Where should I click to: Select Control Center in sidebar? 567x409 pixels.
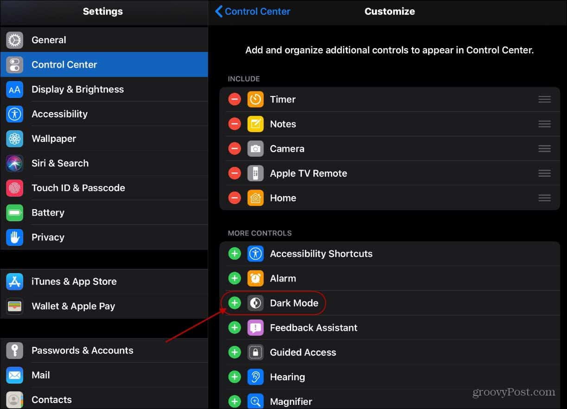click(x=104, y=64)
